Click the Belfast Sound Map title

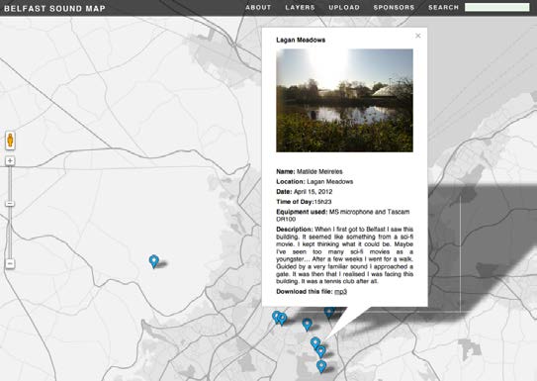[54, 9]
